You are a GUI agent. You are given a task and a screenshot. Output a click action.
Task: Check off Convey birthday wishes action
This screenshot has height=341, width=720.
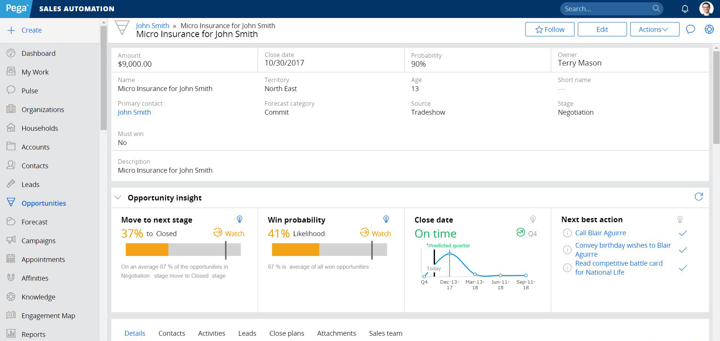[x=682, y=250]
